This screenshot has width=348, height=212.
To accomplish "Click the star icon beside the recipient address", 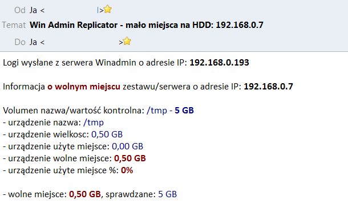I will click(x=127, y=41).
